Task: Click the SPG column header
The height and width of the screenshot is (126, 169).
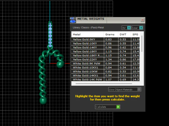Action: click(135, 34)
